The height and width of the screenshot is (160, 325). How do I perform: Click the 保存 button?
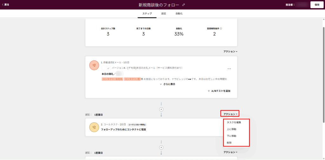[x=317, y=5]
